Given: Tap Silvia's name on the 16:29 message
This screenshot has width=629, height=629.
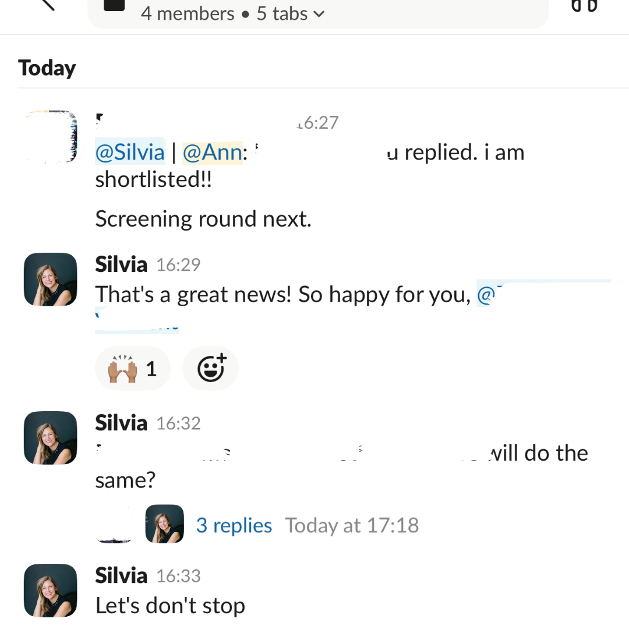Looking at the screenshot, I should click(121, 264).
